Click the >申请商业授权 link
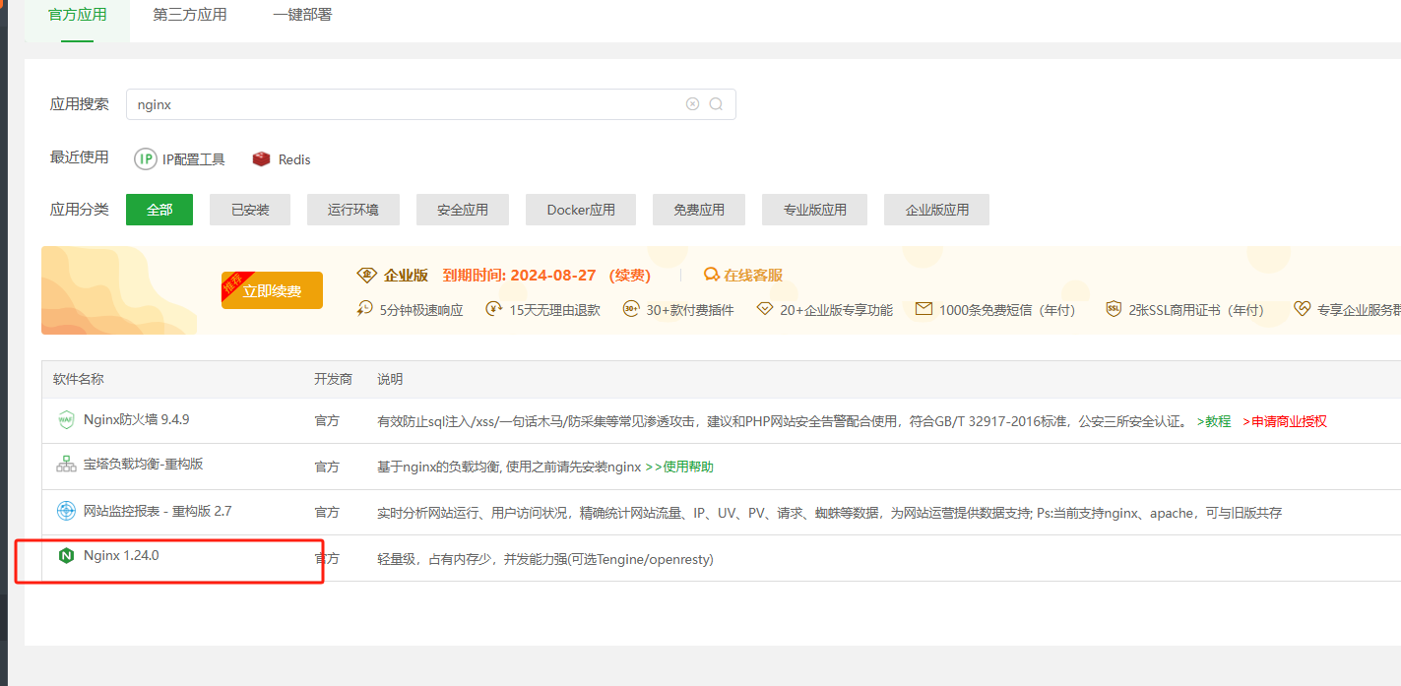 pyautogui.click(x=1285, y=421)
